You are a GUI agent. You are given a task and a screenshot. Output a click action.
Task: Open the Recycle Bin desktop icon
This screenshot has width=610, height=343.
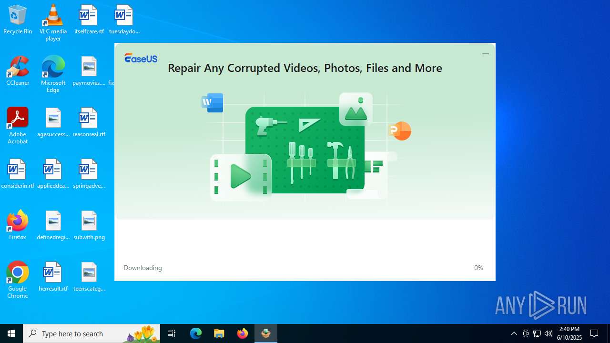tap(18, 20)
